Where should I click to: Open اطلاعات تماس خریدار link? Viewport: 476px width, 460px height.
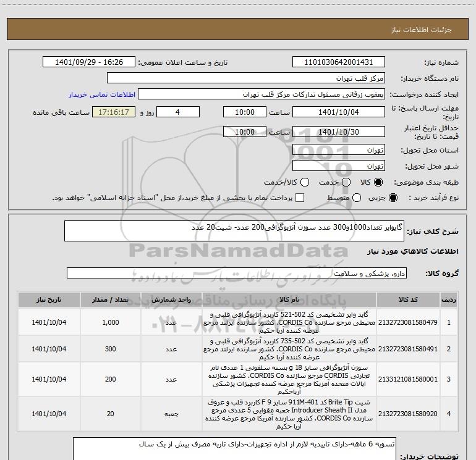pyautogui.click(x=102, y=94)
